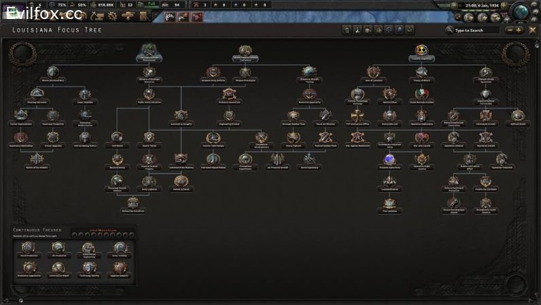
Task: Click the War with Canada focus
Action: 421,137
